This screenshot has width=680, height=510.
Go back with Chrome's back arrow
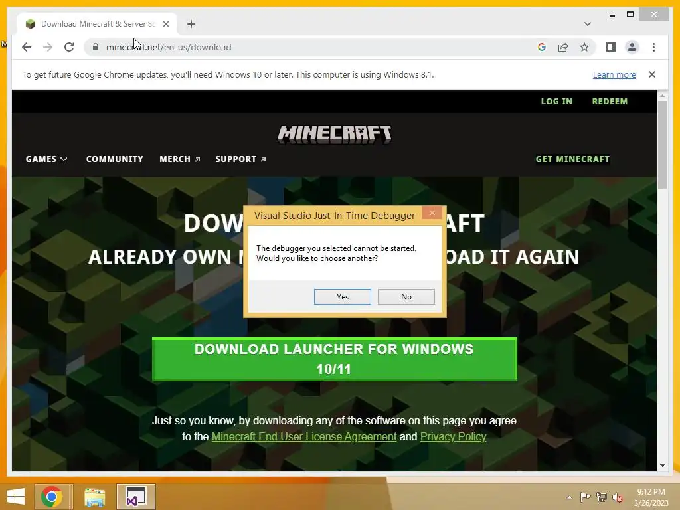click(27, 47)
